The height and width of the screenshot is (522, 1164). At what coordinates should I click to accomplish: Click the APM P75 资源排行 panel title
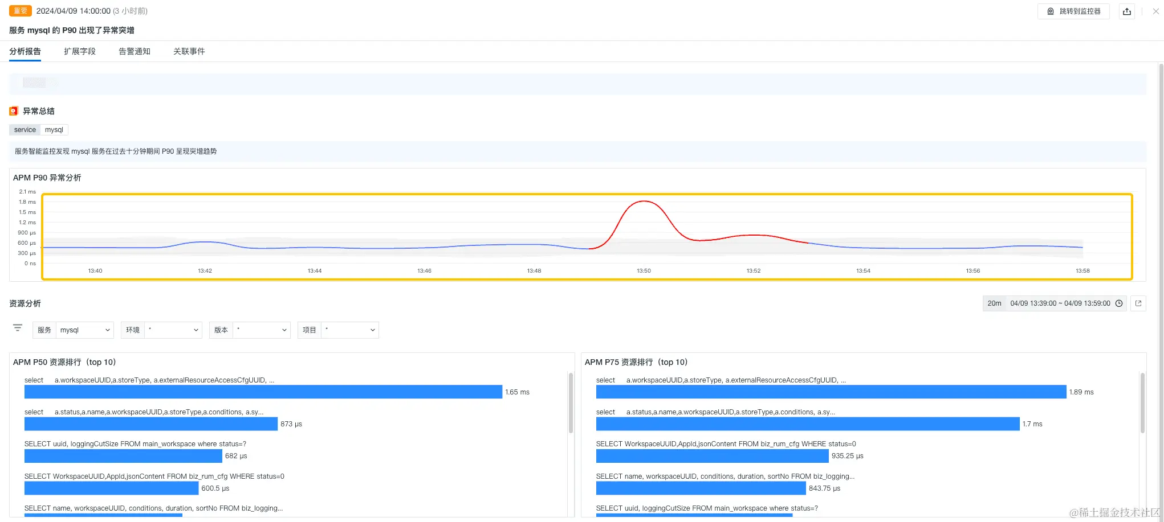[x=637, y=362]
